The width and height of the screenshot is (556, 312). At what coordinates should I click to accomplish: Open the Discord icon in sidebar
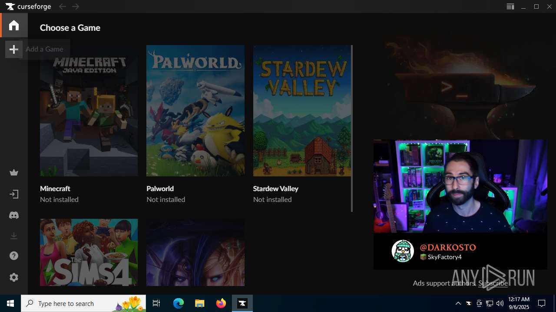tap(14, 215)
